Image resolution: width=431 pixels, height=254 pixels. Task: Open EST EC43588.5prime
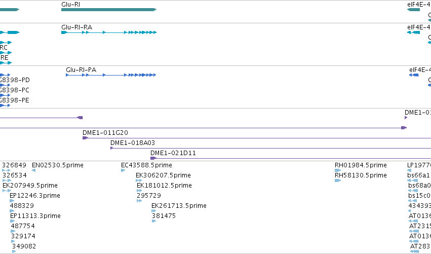point(123,170)
